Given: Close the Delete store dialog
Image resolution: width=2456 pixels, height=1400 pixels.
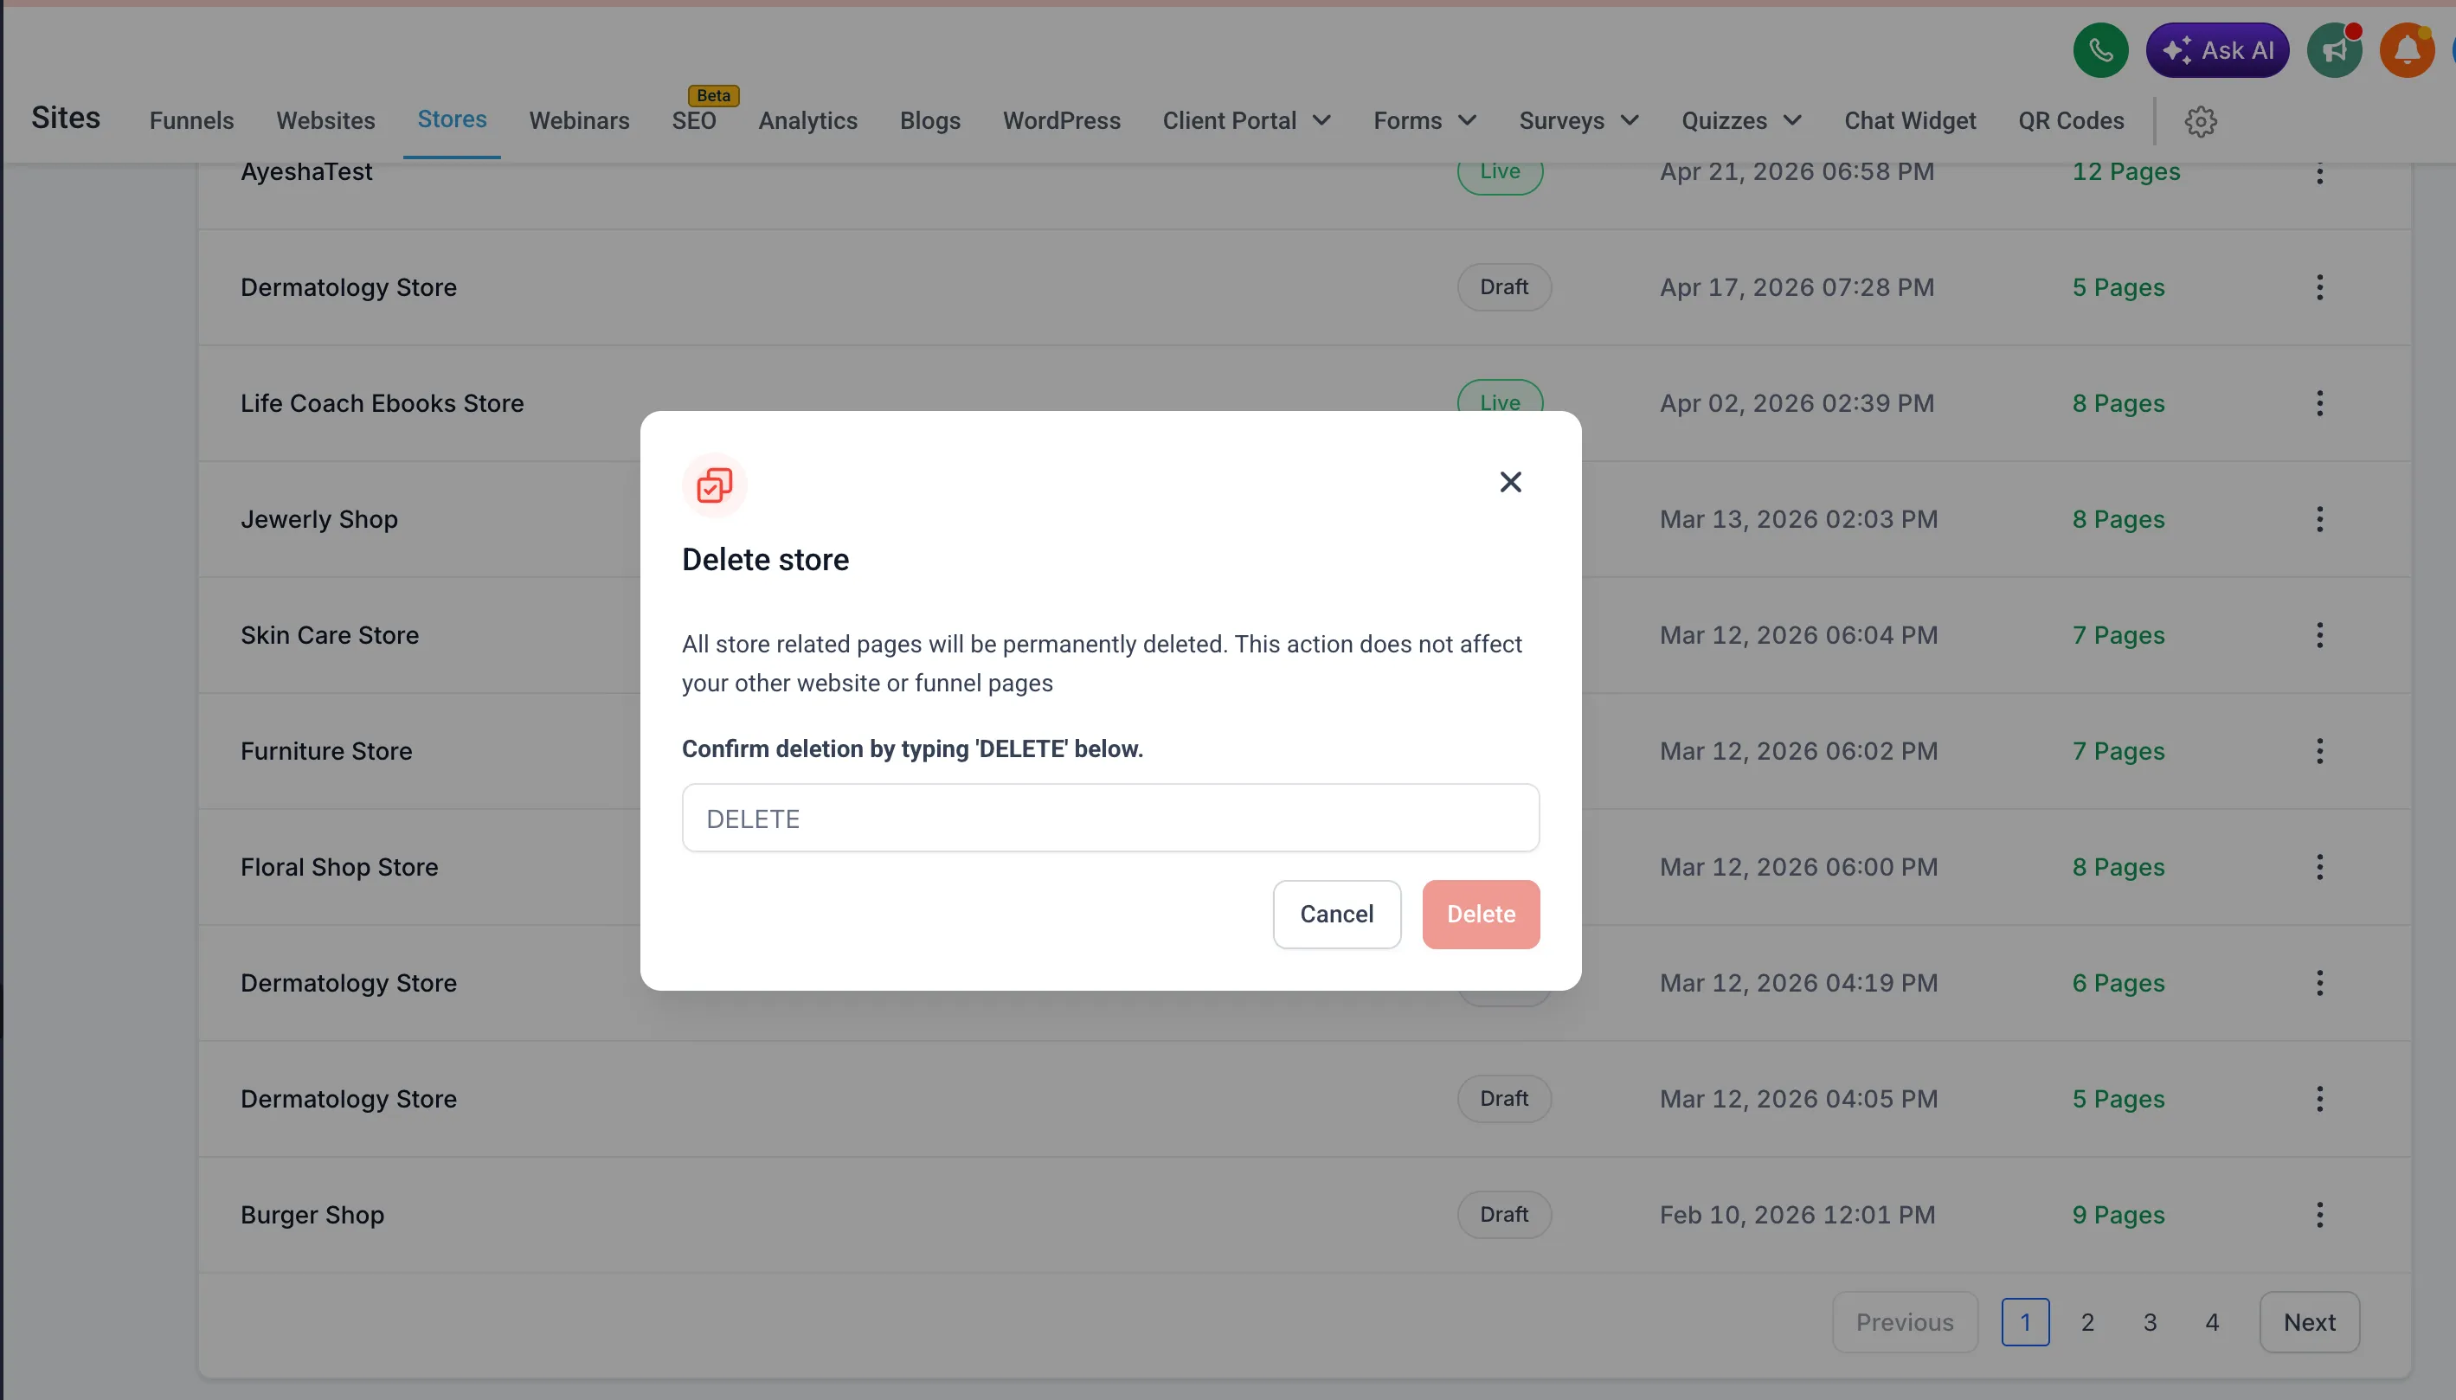Looking at the screenshot, I should tap(1511, 482).
